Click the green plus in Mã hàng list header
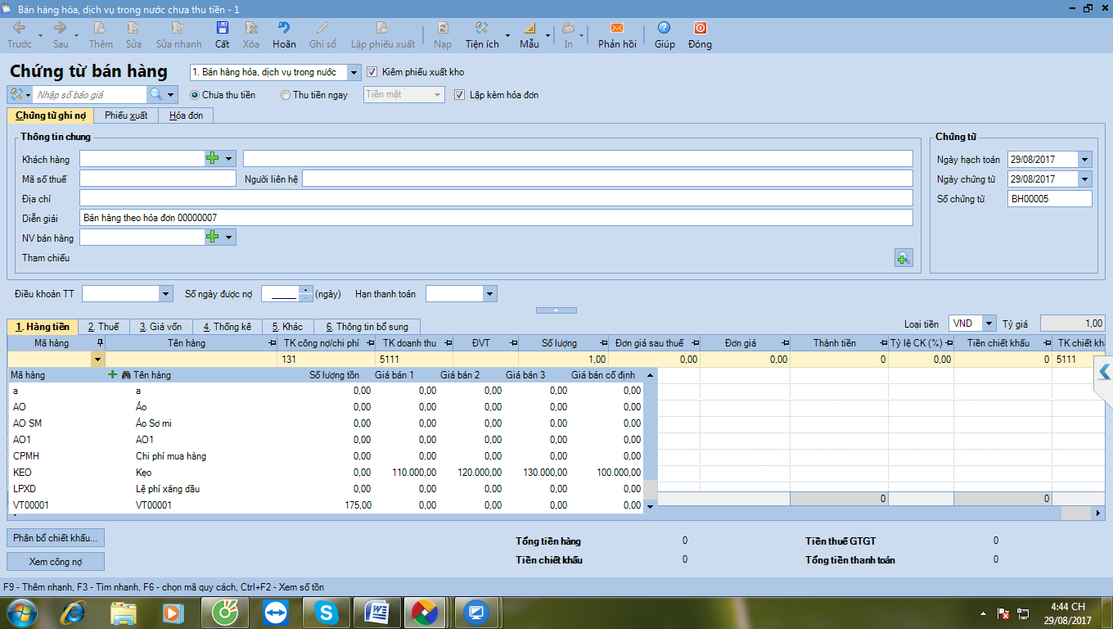The height and width of the screenshot is (629, 1113). (x=113, y=374)
